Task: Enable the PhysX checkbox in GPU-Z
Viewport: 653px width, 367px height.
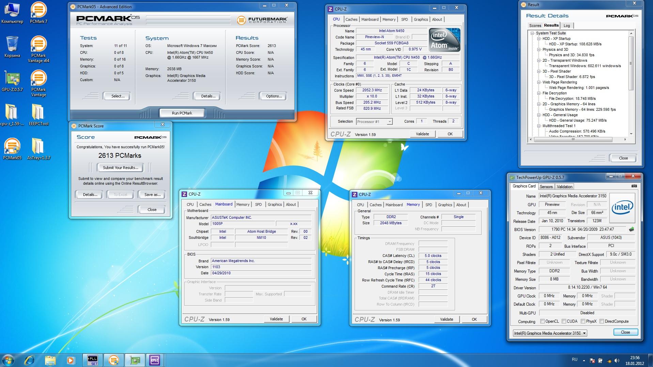Action: pos(583,321)
